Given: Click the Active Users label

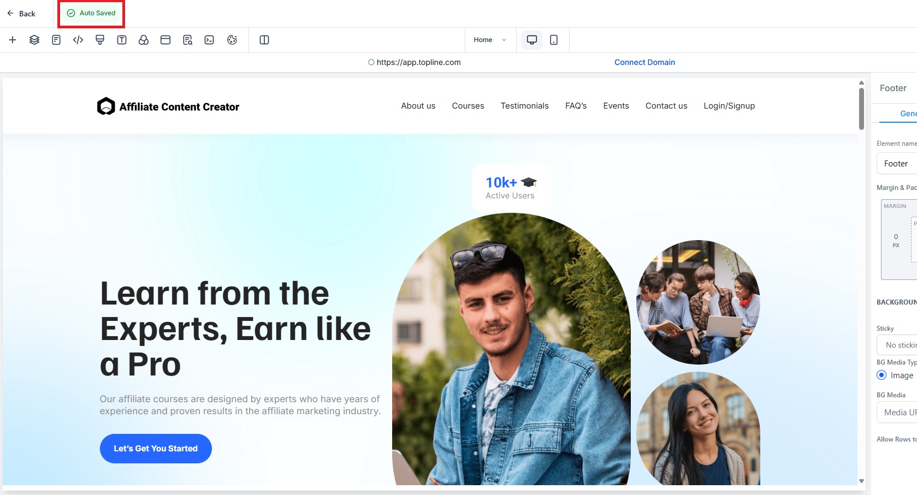Looking at the screenshot, I should click(510, 195).
